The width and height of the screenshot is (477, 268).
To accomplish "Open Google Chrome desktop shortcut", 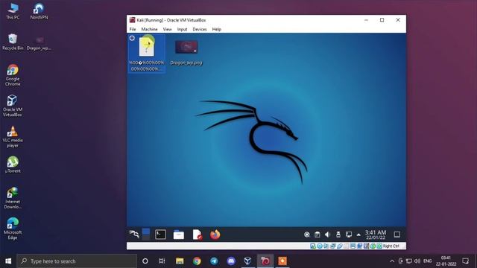I will pos(13,75).
